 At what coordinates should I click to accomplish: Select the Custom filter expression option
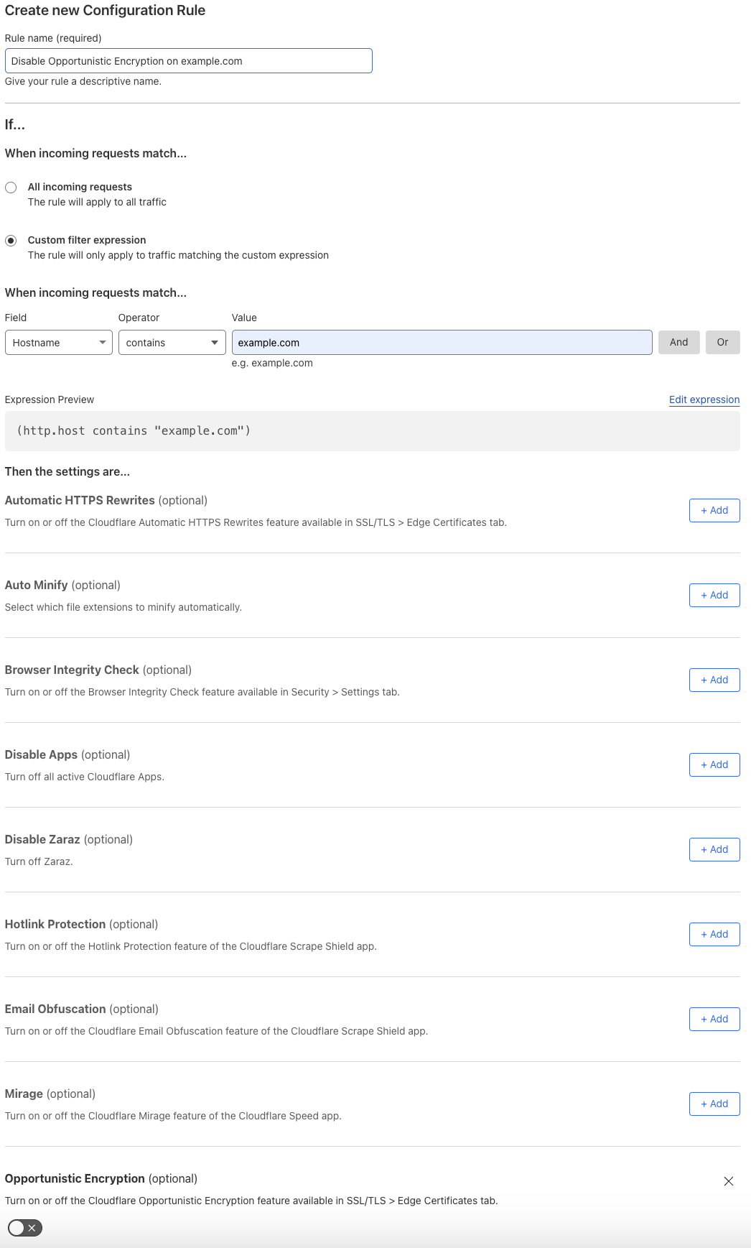pyautogui.click(x=11, y=240)
